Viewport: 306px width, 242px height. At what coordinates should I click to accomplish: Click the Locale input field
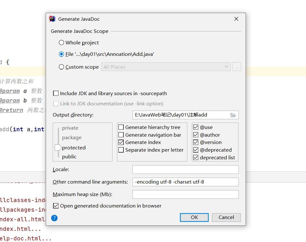coord(185,170)
